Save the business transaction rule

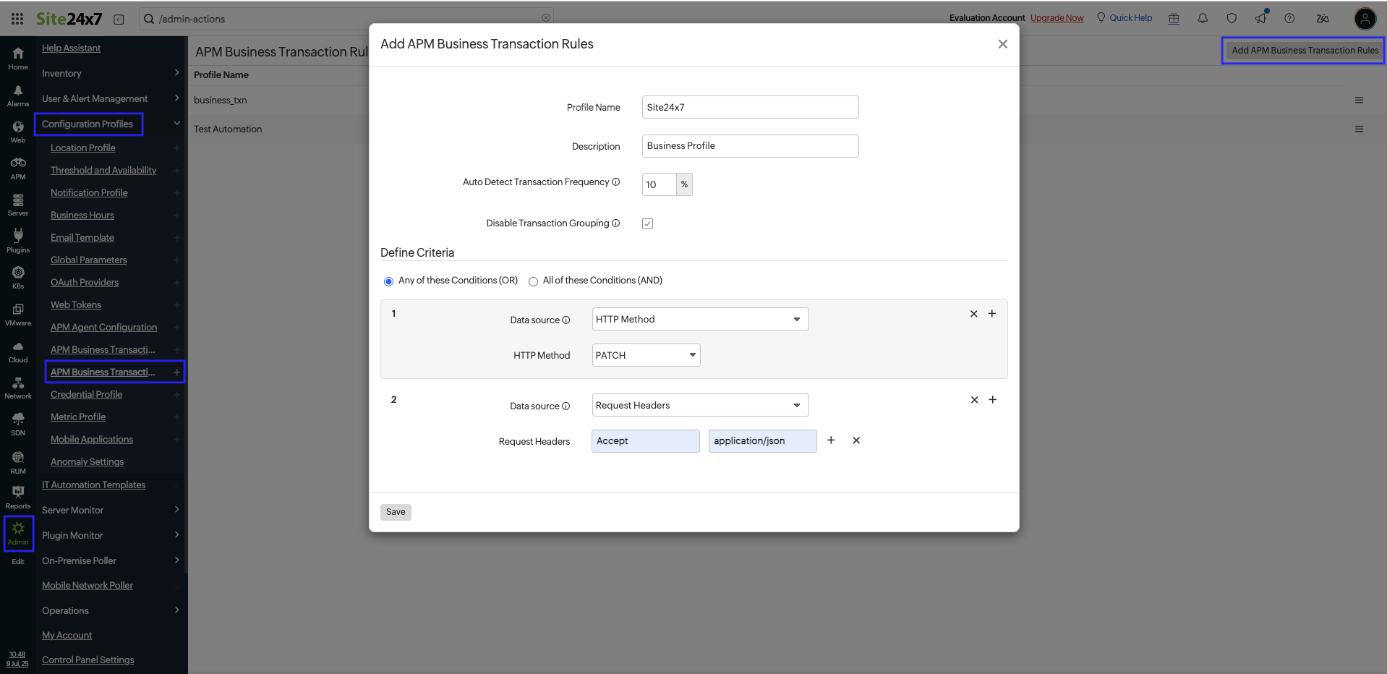click(395, 512)
